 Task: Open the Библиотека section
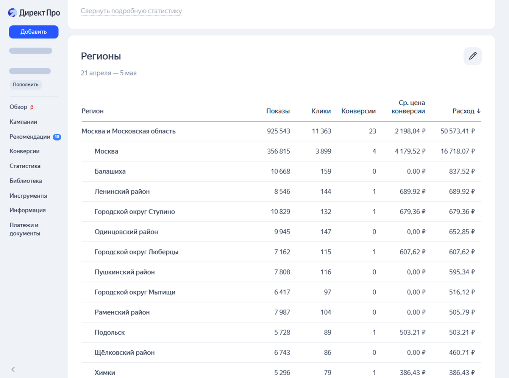(26, 181)
